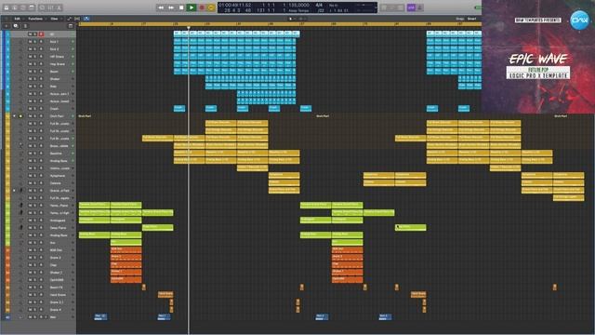Open the View menu in tracks area
Viewport: 595px width, 335px height.
tap(54, 19)
